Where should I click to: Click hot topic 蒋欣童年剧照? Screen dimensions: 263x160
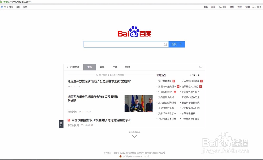[x=165, y=81]
